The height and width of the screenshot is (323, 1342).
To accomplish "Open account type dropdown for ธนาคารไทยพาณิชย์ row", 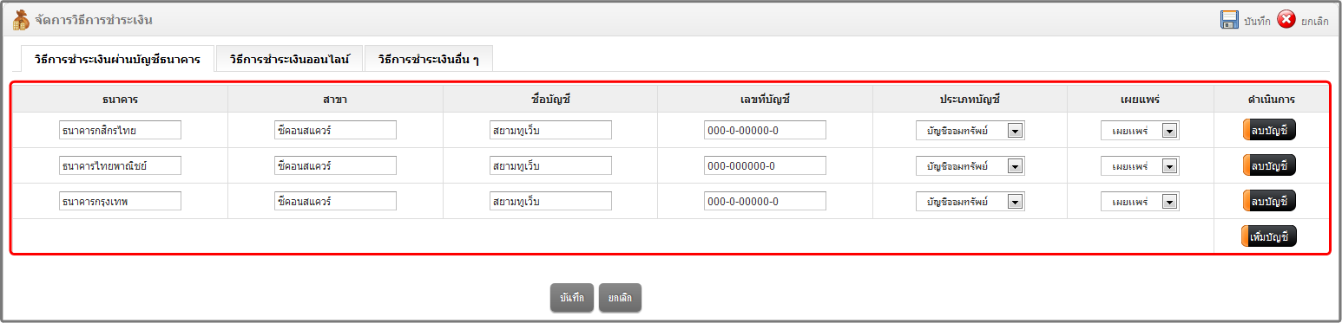I will point(970,166).
